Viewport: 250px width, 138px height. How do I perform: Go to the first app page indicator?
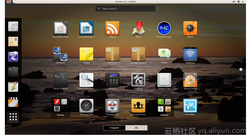(241, 61)
